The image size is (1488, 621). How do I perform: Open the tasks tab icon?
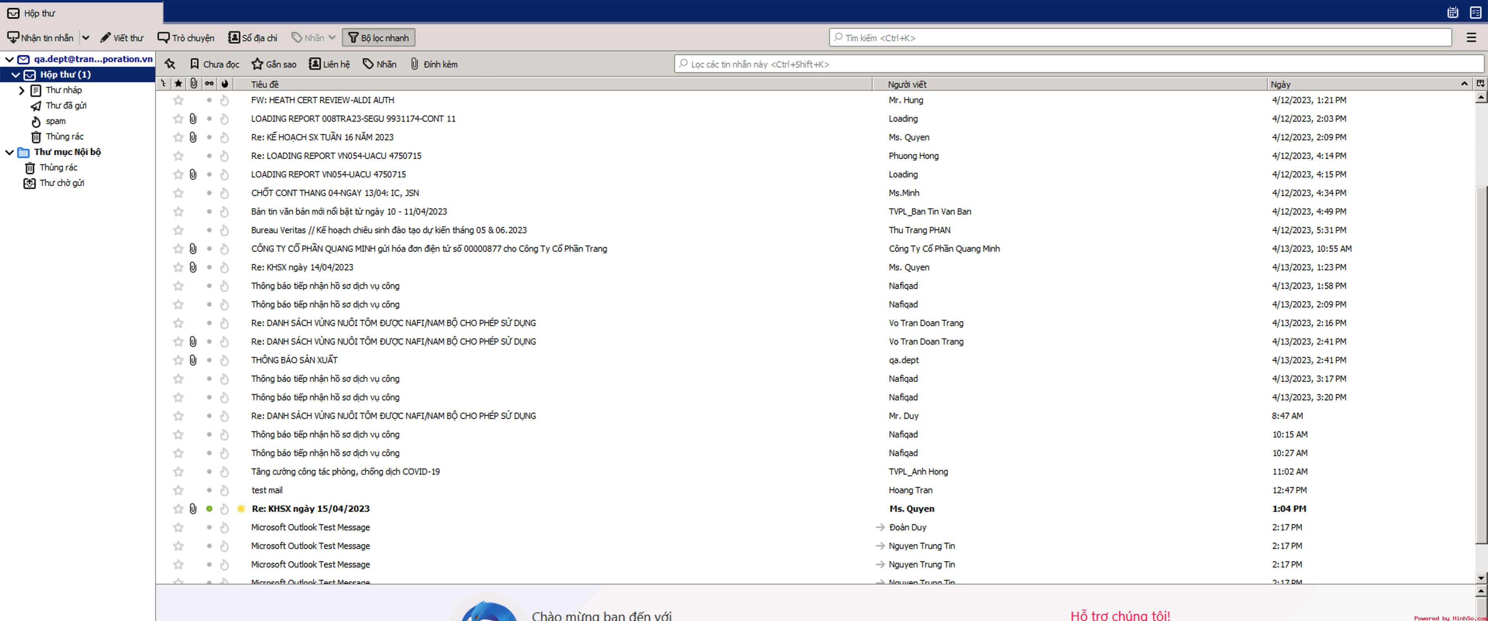point(1475,12)
